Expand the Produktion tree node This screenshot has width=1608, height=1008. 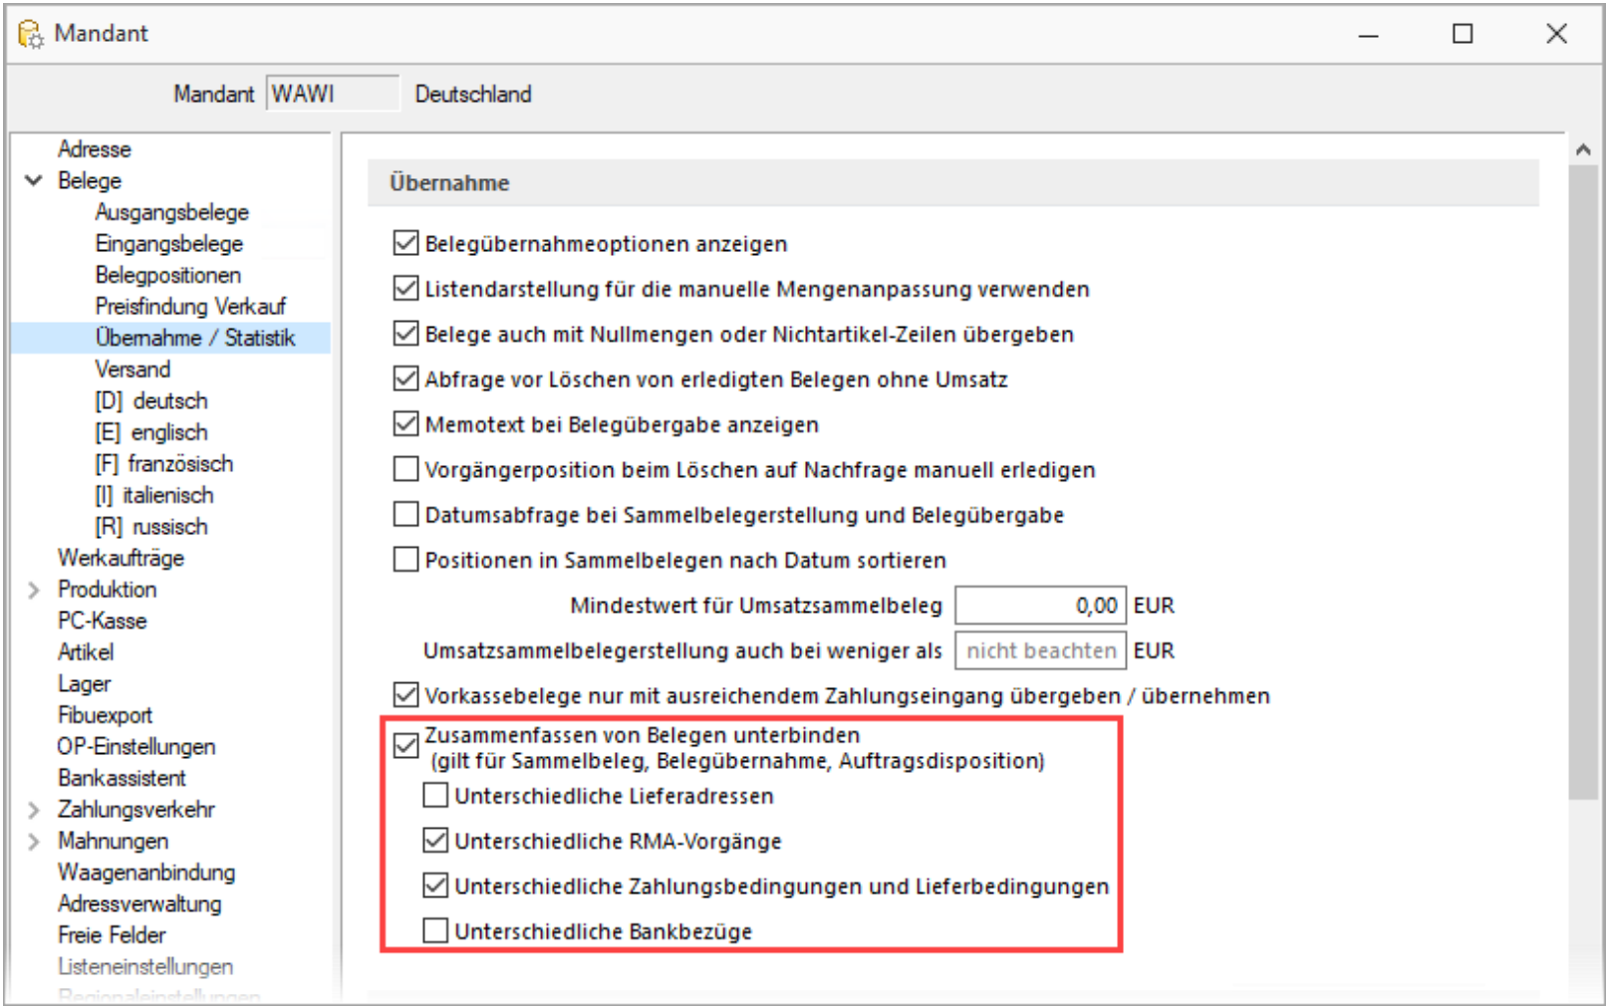coord(34,590)
